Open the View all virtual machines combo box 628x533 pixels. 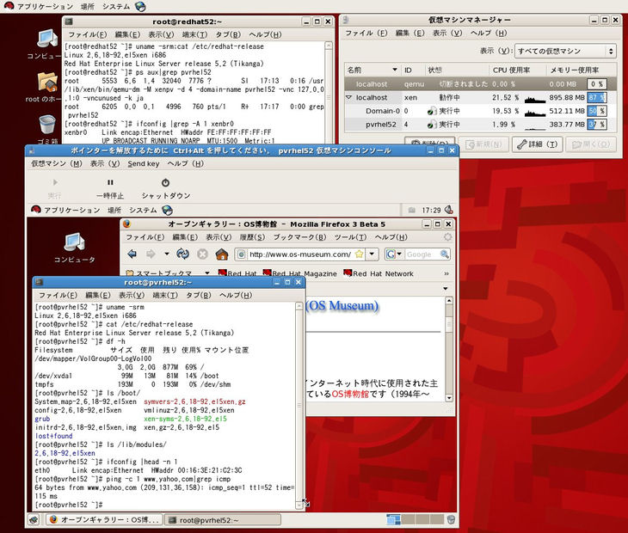pyautogui.click(x=565, y=51)
